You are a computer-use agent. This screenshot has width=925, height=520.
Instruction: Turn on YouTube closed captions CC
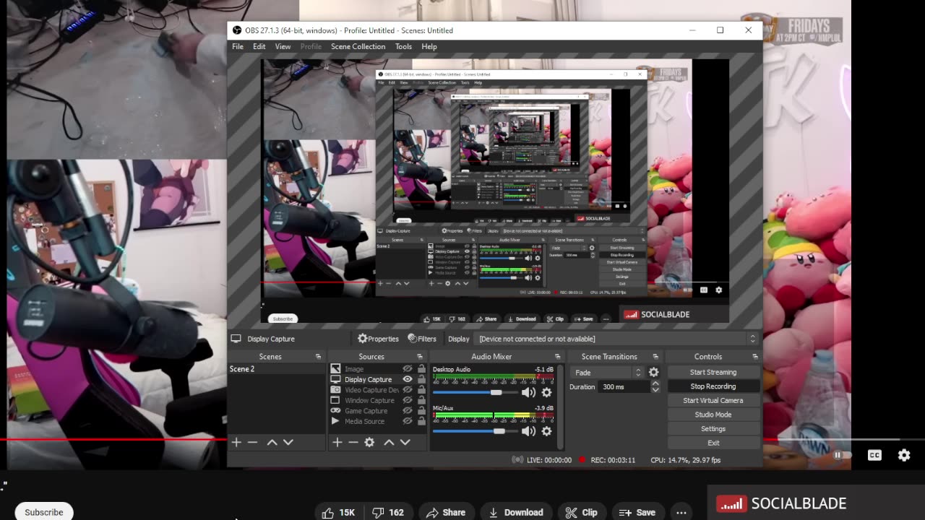[x=874, y=455]
